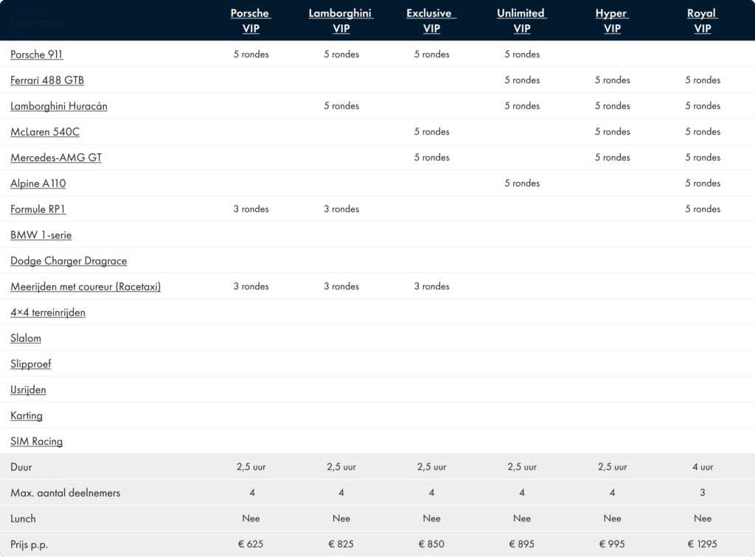755x557 pixels.
Task: Click McLaren 540C rounds under Hyper VIP
Action: point(612,132)
